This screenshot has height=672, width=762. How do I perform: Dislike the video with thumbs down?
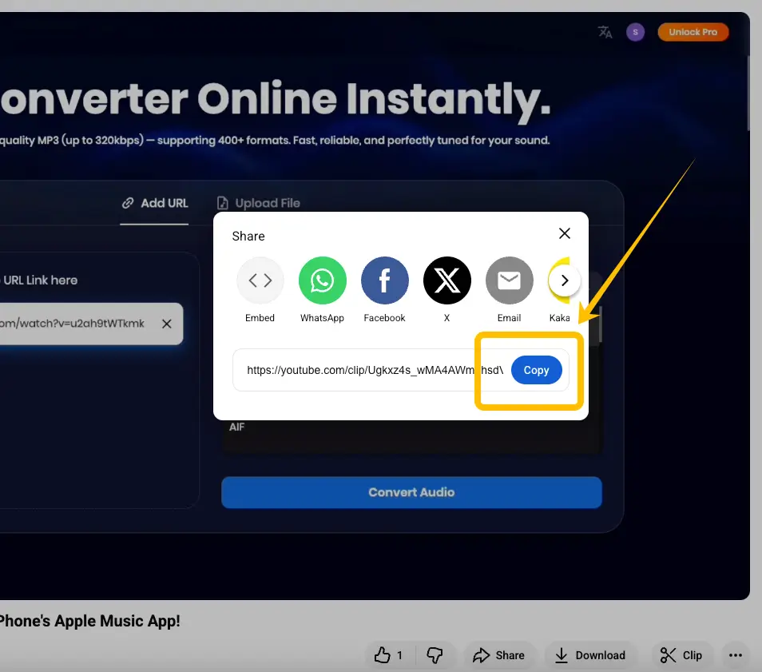(435, 654)
